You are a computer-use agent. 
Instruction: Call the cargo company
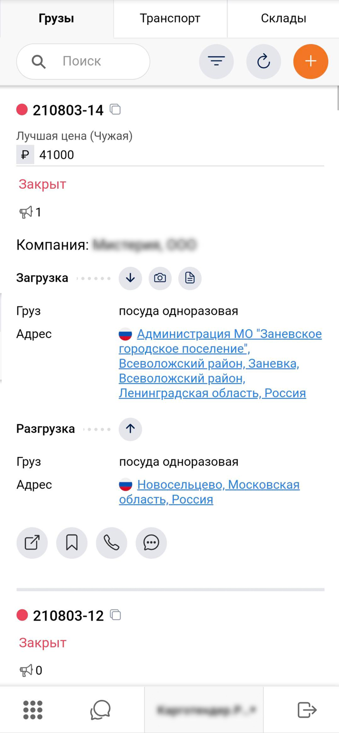(112, 542)
